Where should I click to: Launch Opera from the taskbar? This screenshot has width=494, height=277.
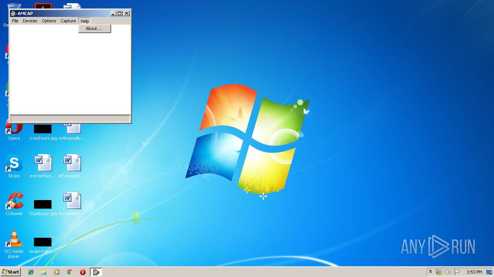pos(83,272)
